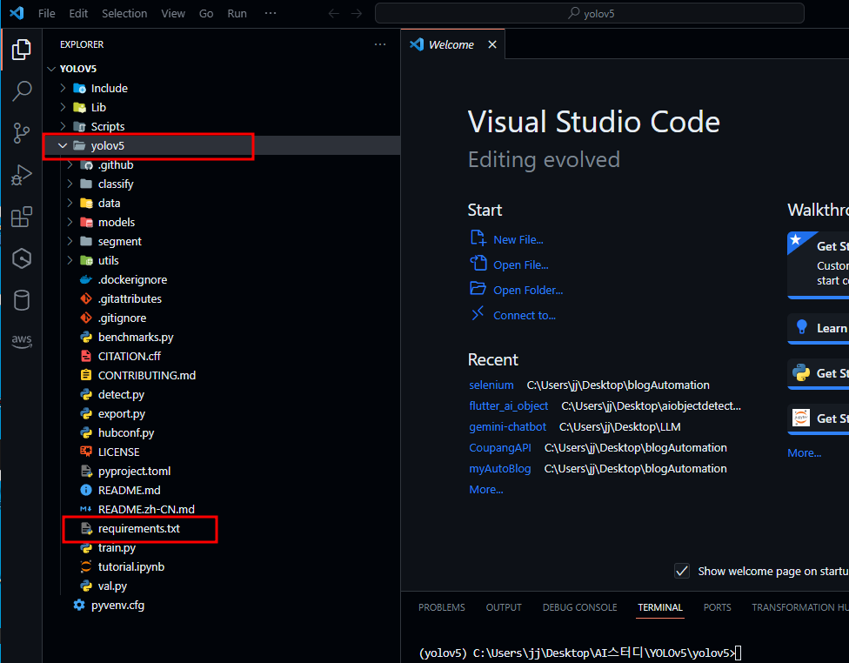Open the .dockerignore file
Viewport: 849px width, 663px height.
pos(132,279)
